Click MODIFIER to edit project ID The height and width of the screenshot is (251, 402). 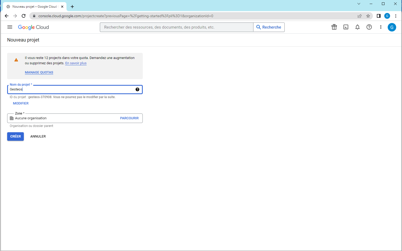[x=21, y=103]
